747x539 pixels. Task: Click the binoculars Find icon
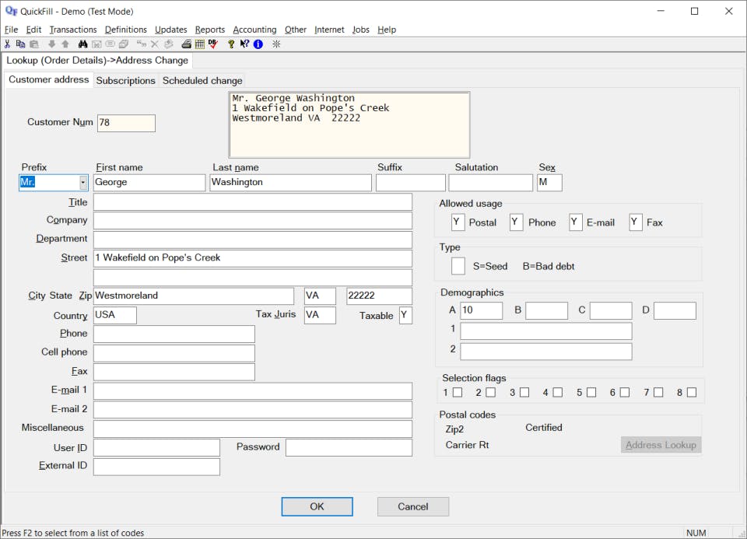[83, 44]
